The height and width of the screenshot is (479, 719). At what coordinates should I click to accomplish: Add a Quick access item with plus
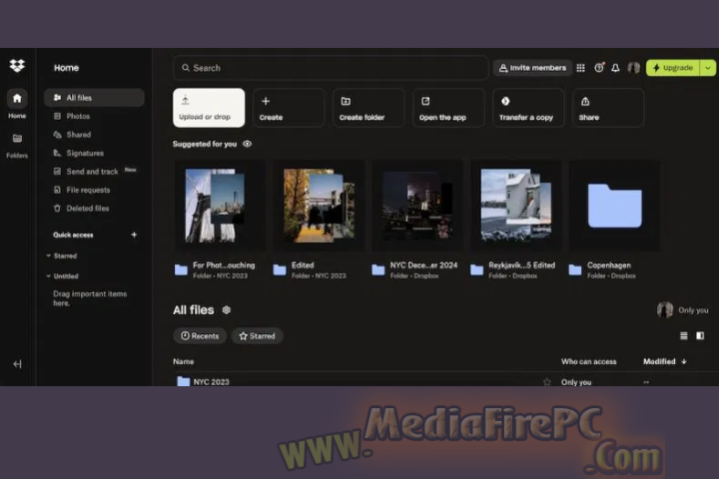[134, 236]
